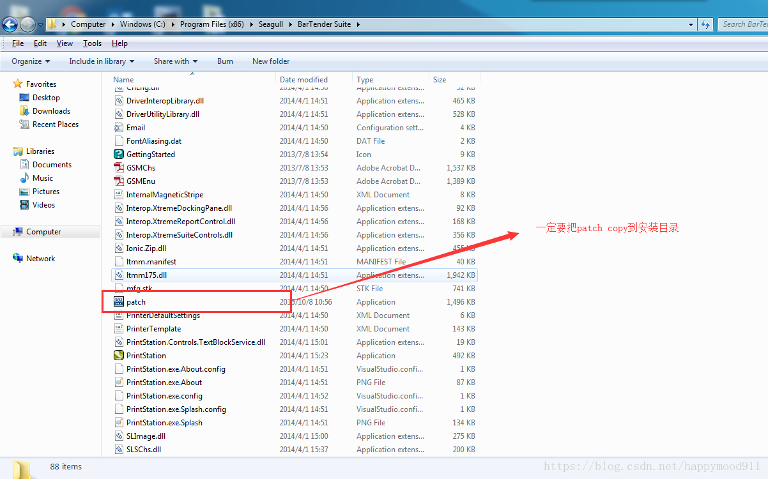Image resolution: width=768 pixels, height=479 pixels.
Task: Click the Back navigation arrow button
Action: point(10,24)
